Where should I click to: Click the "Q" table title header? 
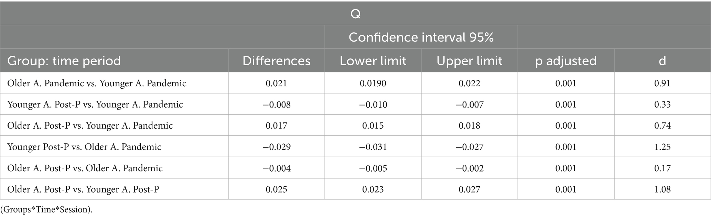(x=355, y=14)
